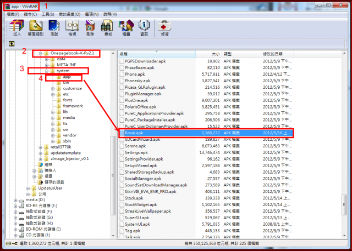Expand the lib folder node

click(x=53, y=112)
